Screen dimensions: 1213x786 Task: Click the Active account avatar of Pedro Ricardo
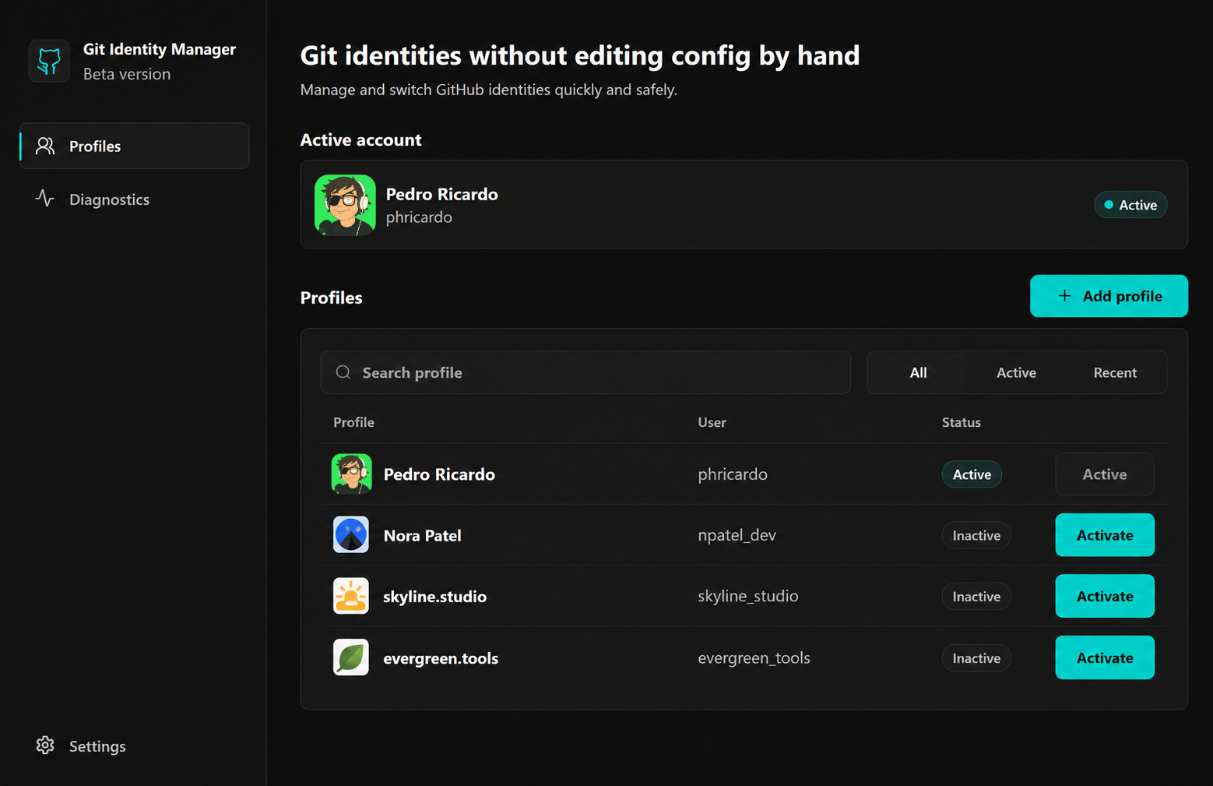[345, 205]
